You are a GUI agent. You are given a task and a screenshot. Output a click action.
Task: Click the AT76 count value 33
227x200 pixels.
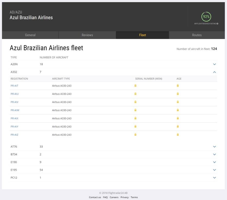41,147
